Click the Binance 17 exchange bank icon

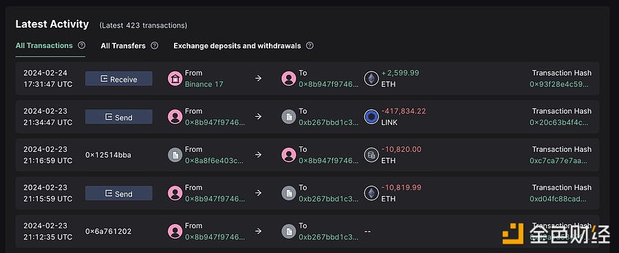175,78
